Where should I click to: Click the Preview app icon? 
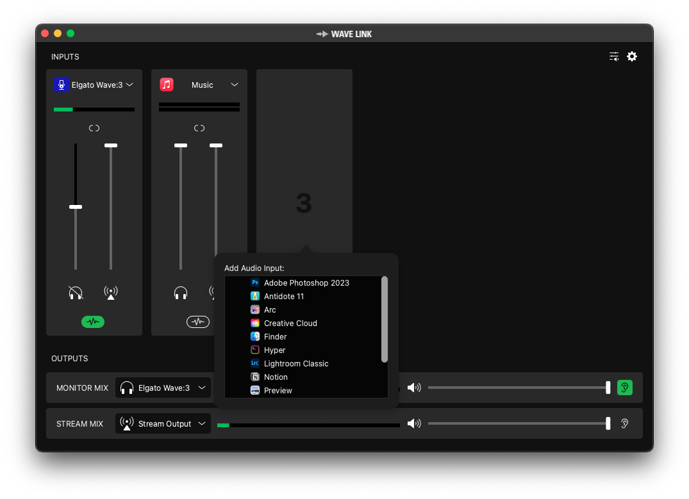(x=255, y=390)
